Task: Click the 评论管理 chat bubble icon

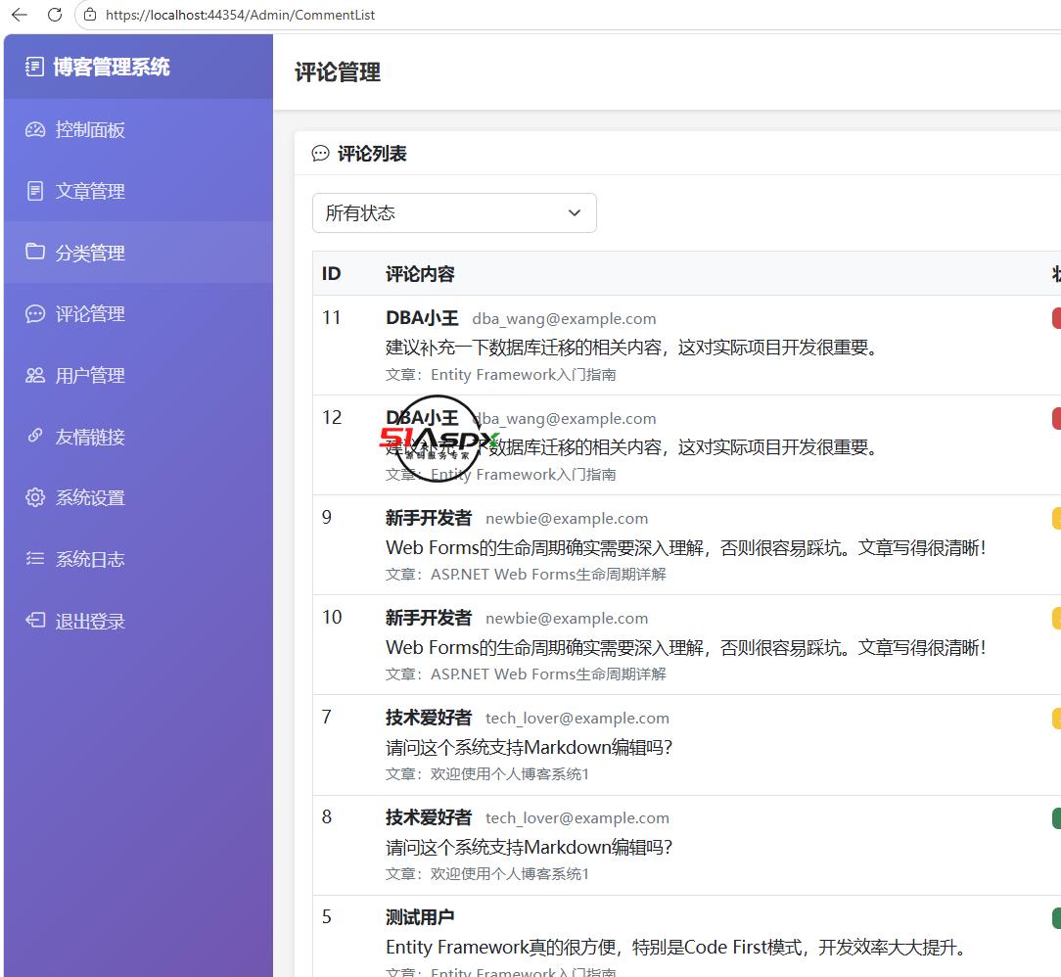Action: click(35, 314)
